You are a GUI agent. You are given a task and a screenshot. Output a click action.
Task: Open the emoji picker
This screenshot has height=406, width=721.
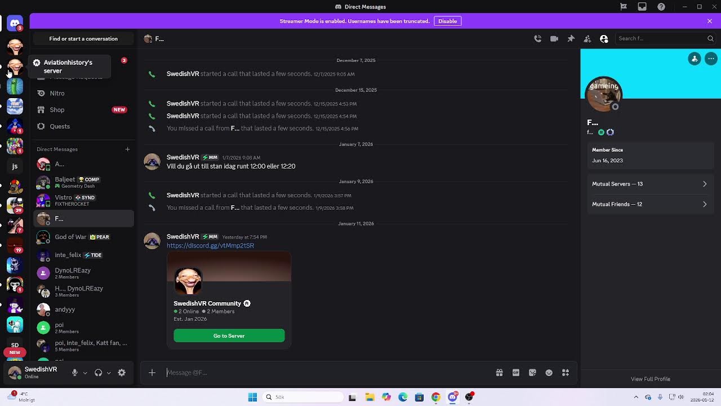549,373
